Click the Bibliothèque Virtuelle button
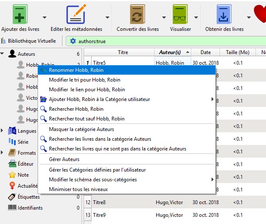Screen dimensions: 266x224 [29, 41]
